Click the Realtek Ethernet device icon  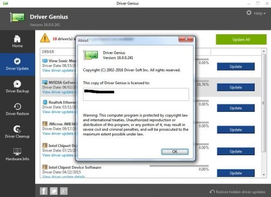45,102
